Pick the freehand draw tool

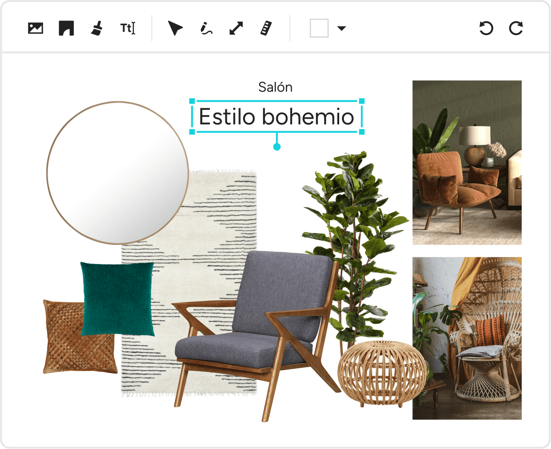tap(206, 29)
